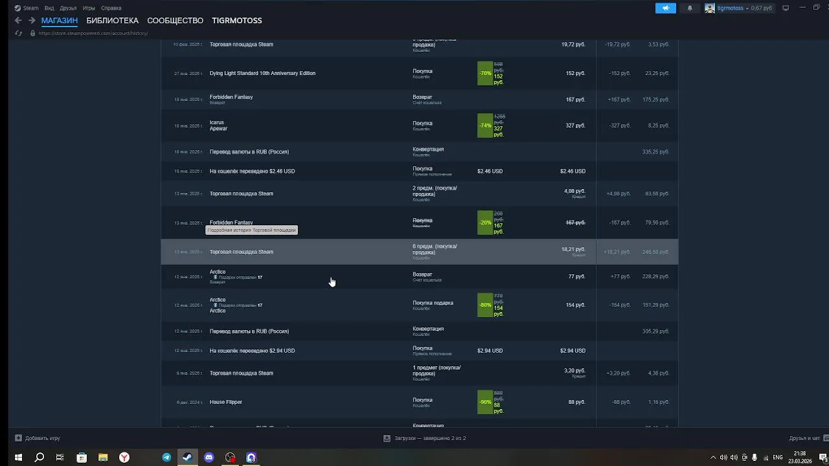Open the Arctico Покупка подарка entry
This screenshot has width=829, height=466.
point(420,305)
